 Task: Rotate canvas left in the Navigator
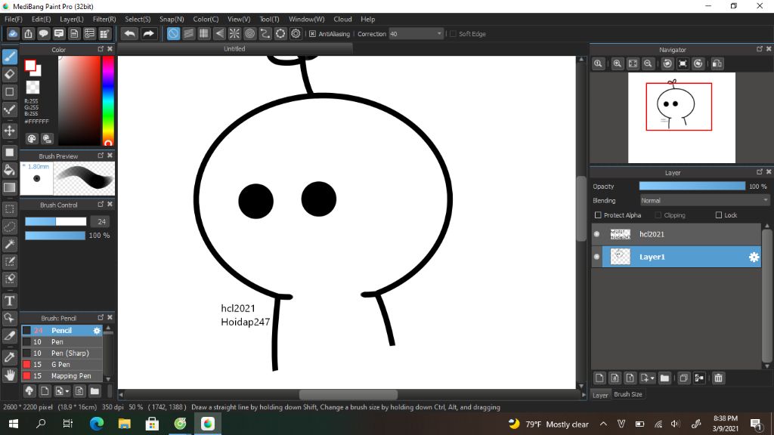coord(667,63)
